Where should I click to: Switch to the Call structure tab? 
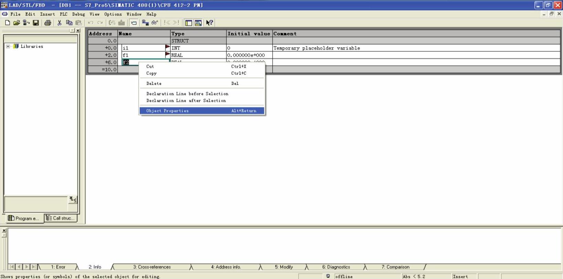(61, 218)
